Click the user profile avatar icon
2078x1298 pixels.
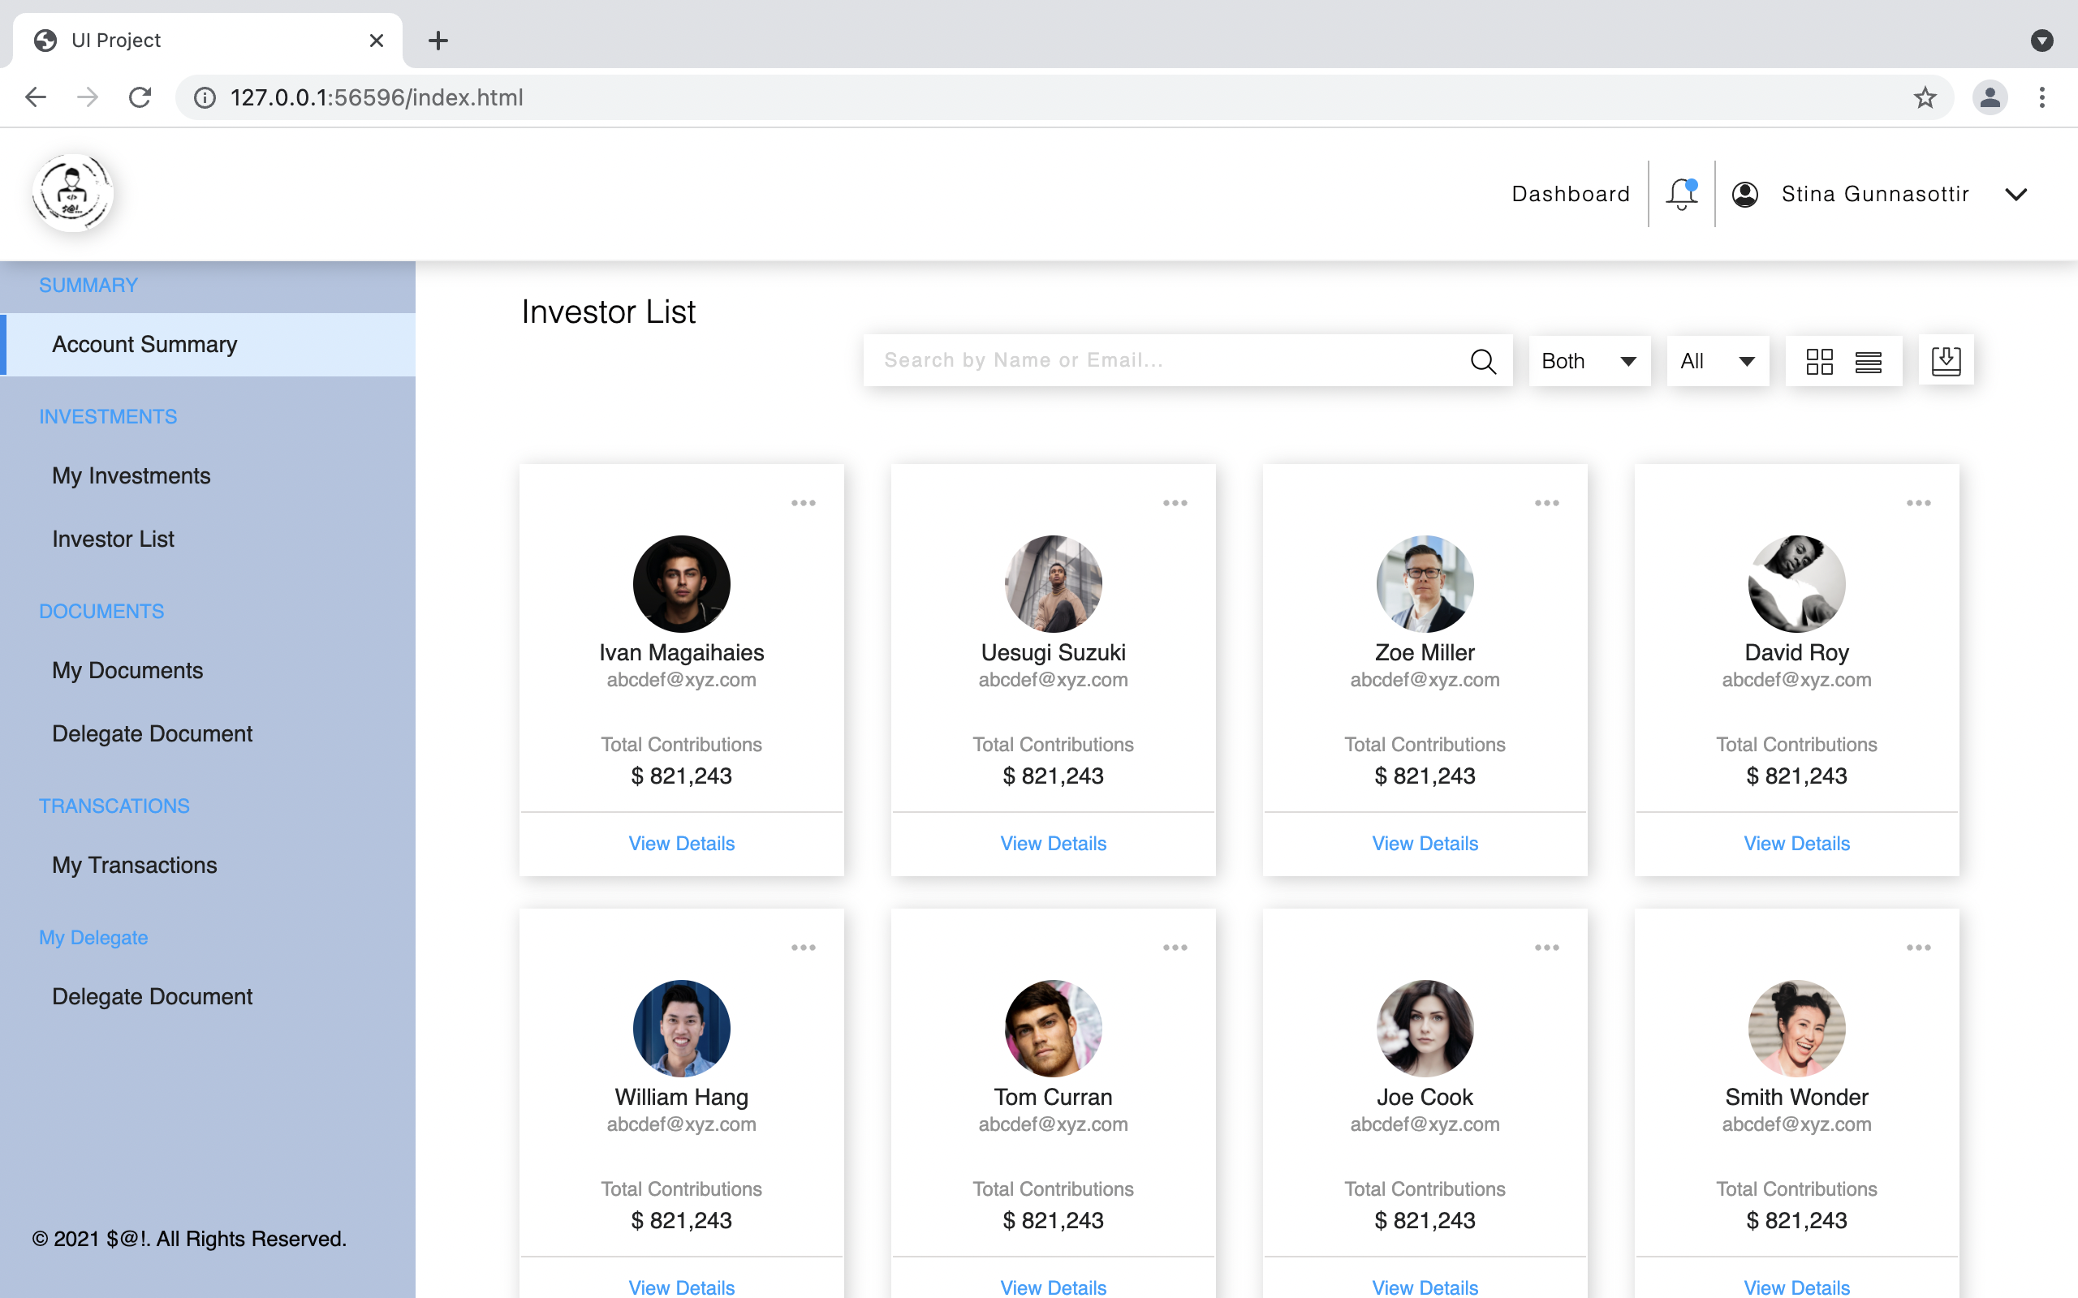[1745, 193]
